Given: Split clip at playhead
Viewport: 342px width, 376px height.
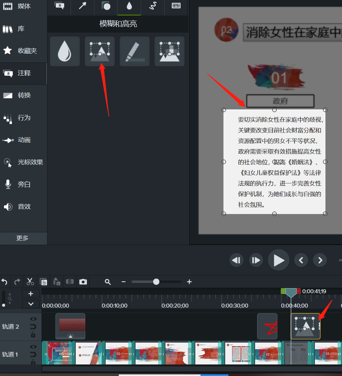Looking at the screenshot, I should click(x=70, y=282).
